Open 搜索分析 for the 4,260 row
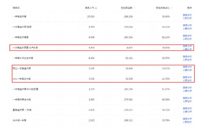Image resolution: width=209 pixels, height=126 pixels. coord(187,56)
